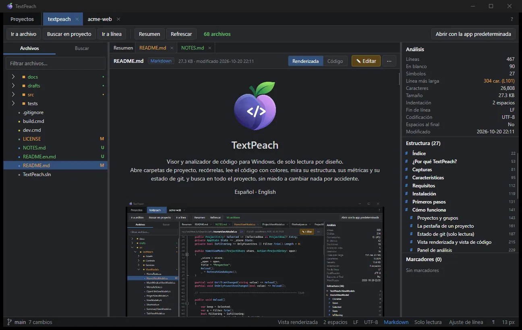The height and width of the screenshot is (330, 522).
Task: Click the Ir a archivo button
Action: 23,34
